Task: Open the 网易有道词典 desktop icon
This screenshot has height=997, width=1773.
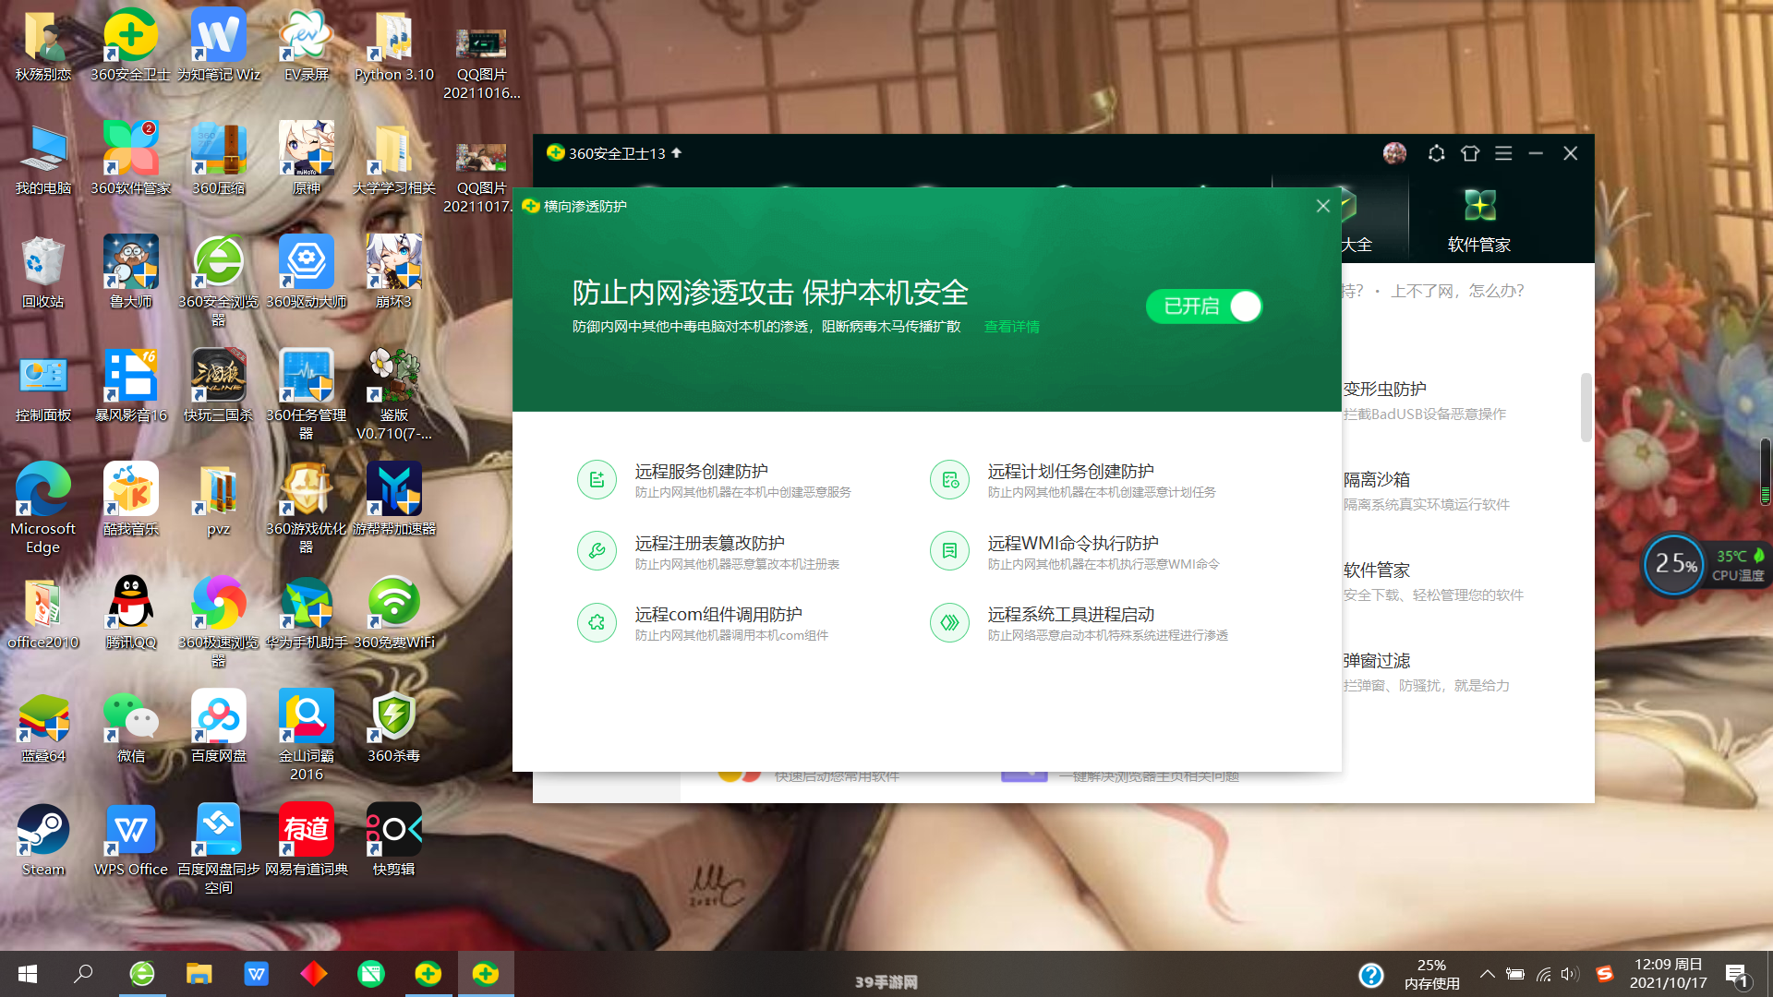Action: pyautogui.click(x=307, y=840)
